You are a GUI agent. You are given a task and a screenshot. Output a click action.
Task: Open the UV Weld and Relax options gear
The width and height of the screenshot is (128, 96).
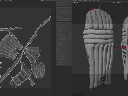71,12
